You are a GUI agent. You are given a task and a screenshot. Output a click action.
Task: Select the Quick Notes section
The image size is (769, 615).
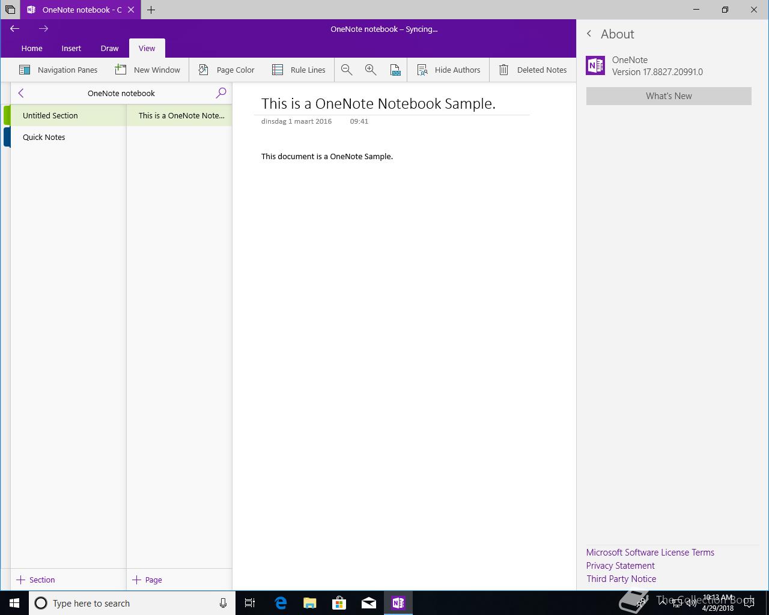[x=68, y=137]
